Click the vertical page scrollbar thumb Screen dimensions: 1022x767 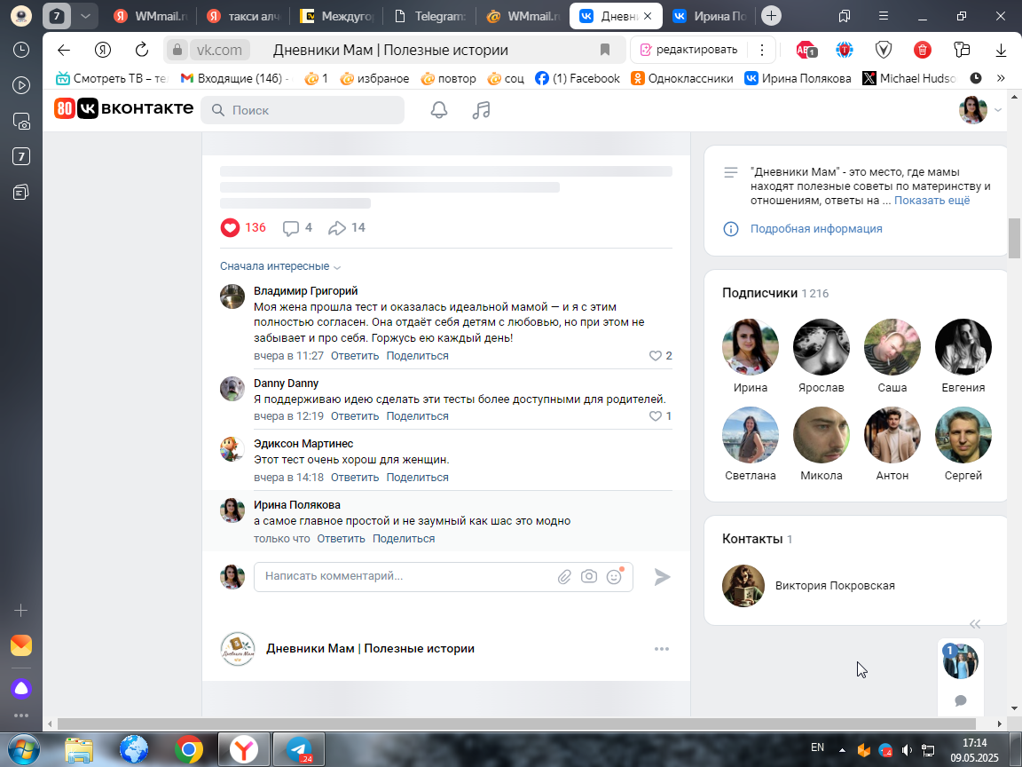(1013, 238)
